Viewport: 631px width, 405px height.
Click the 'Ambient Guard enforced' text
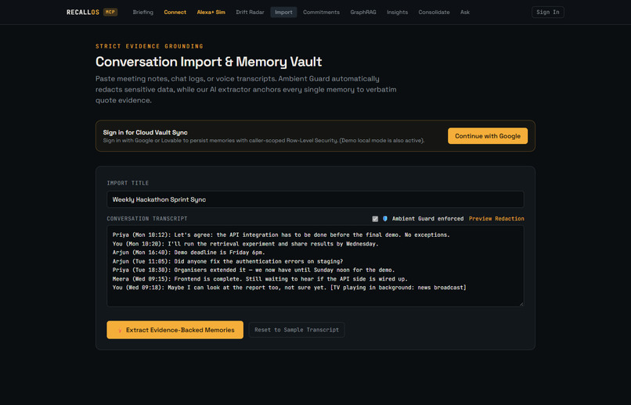[x=427, y=219]
